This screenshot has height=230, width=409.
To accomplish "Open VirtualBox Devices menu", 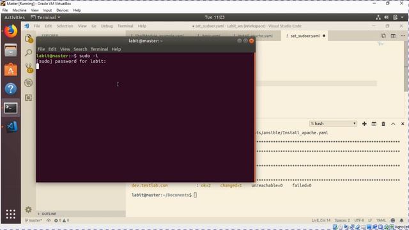I will pyautogui.click(x=63, y=10).
